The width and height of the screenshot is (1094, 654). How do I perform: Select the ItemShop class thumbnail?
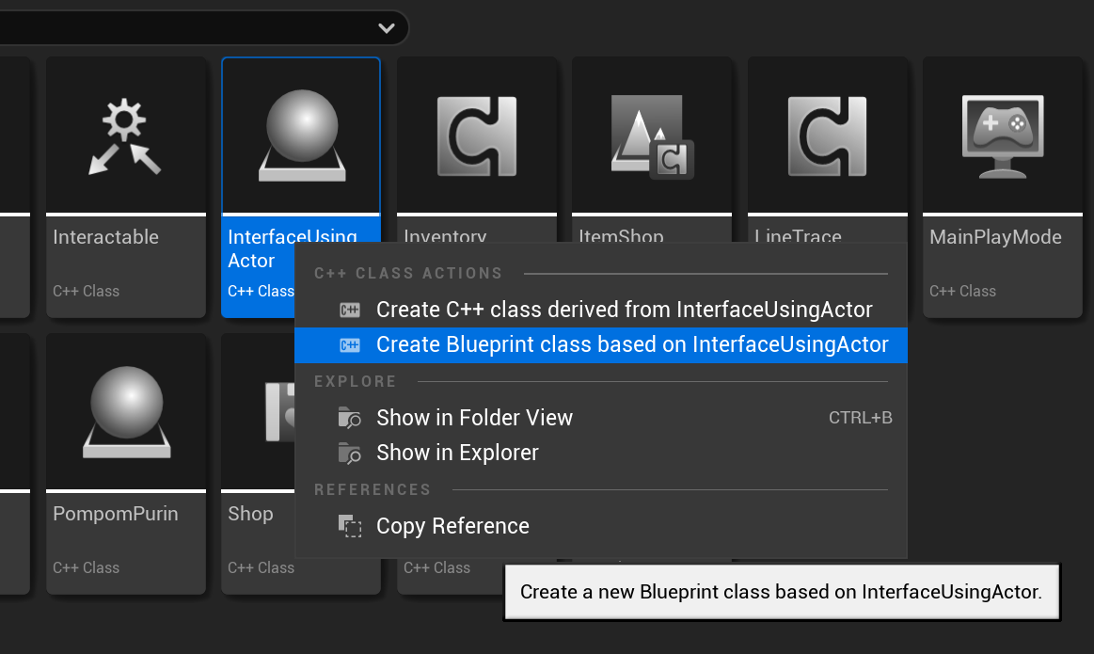pyautogui.click(x=652, y=136)
